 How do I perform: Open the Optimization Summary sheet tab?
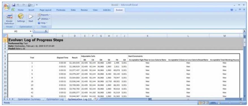29,100
